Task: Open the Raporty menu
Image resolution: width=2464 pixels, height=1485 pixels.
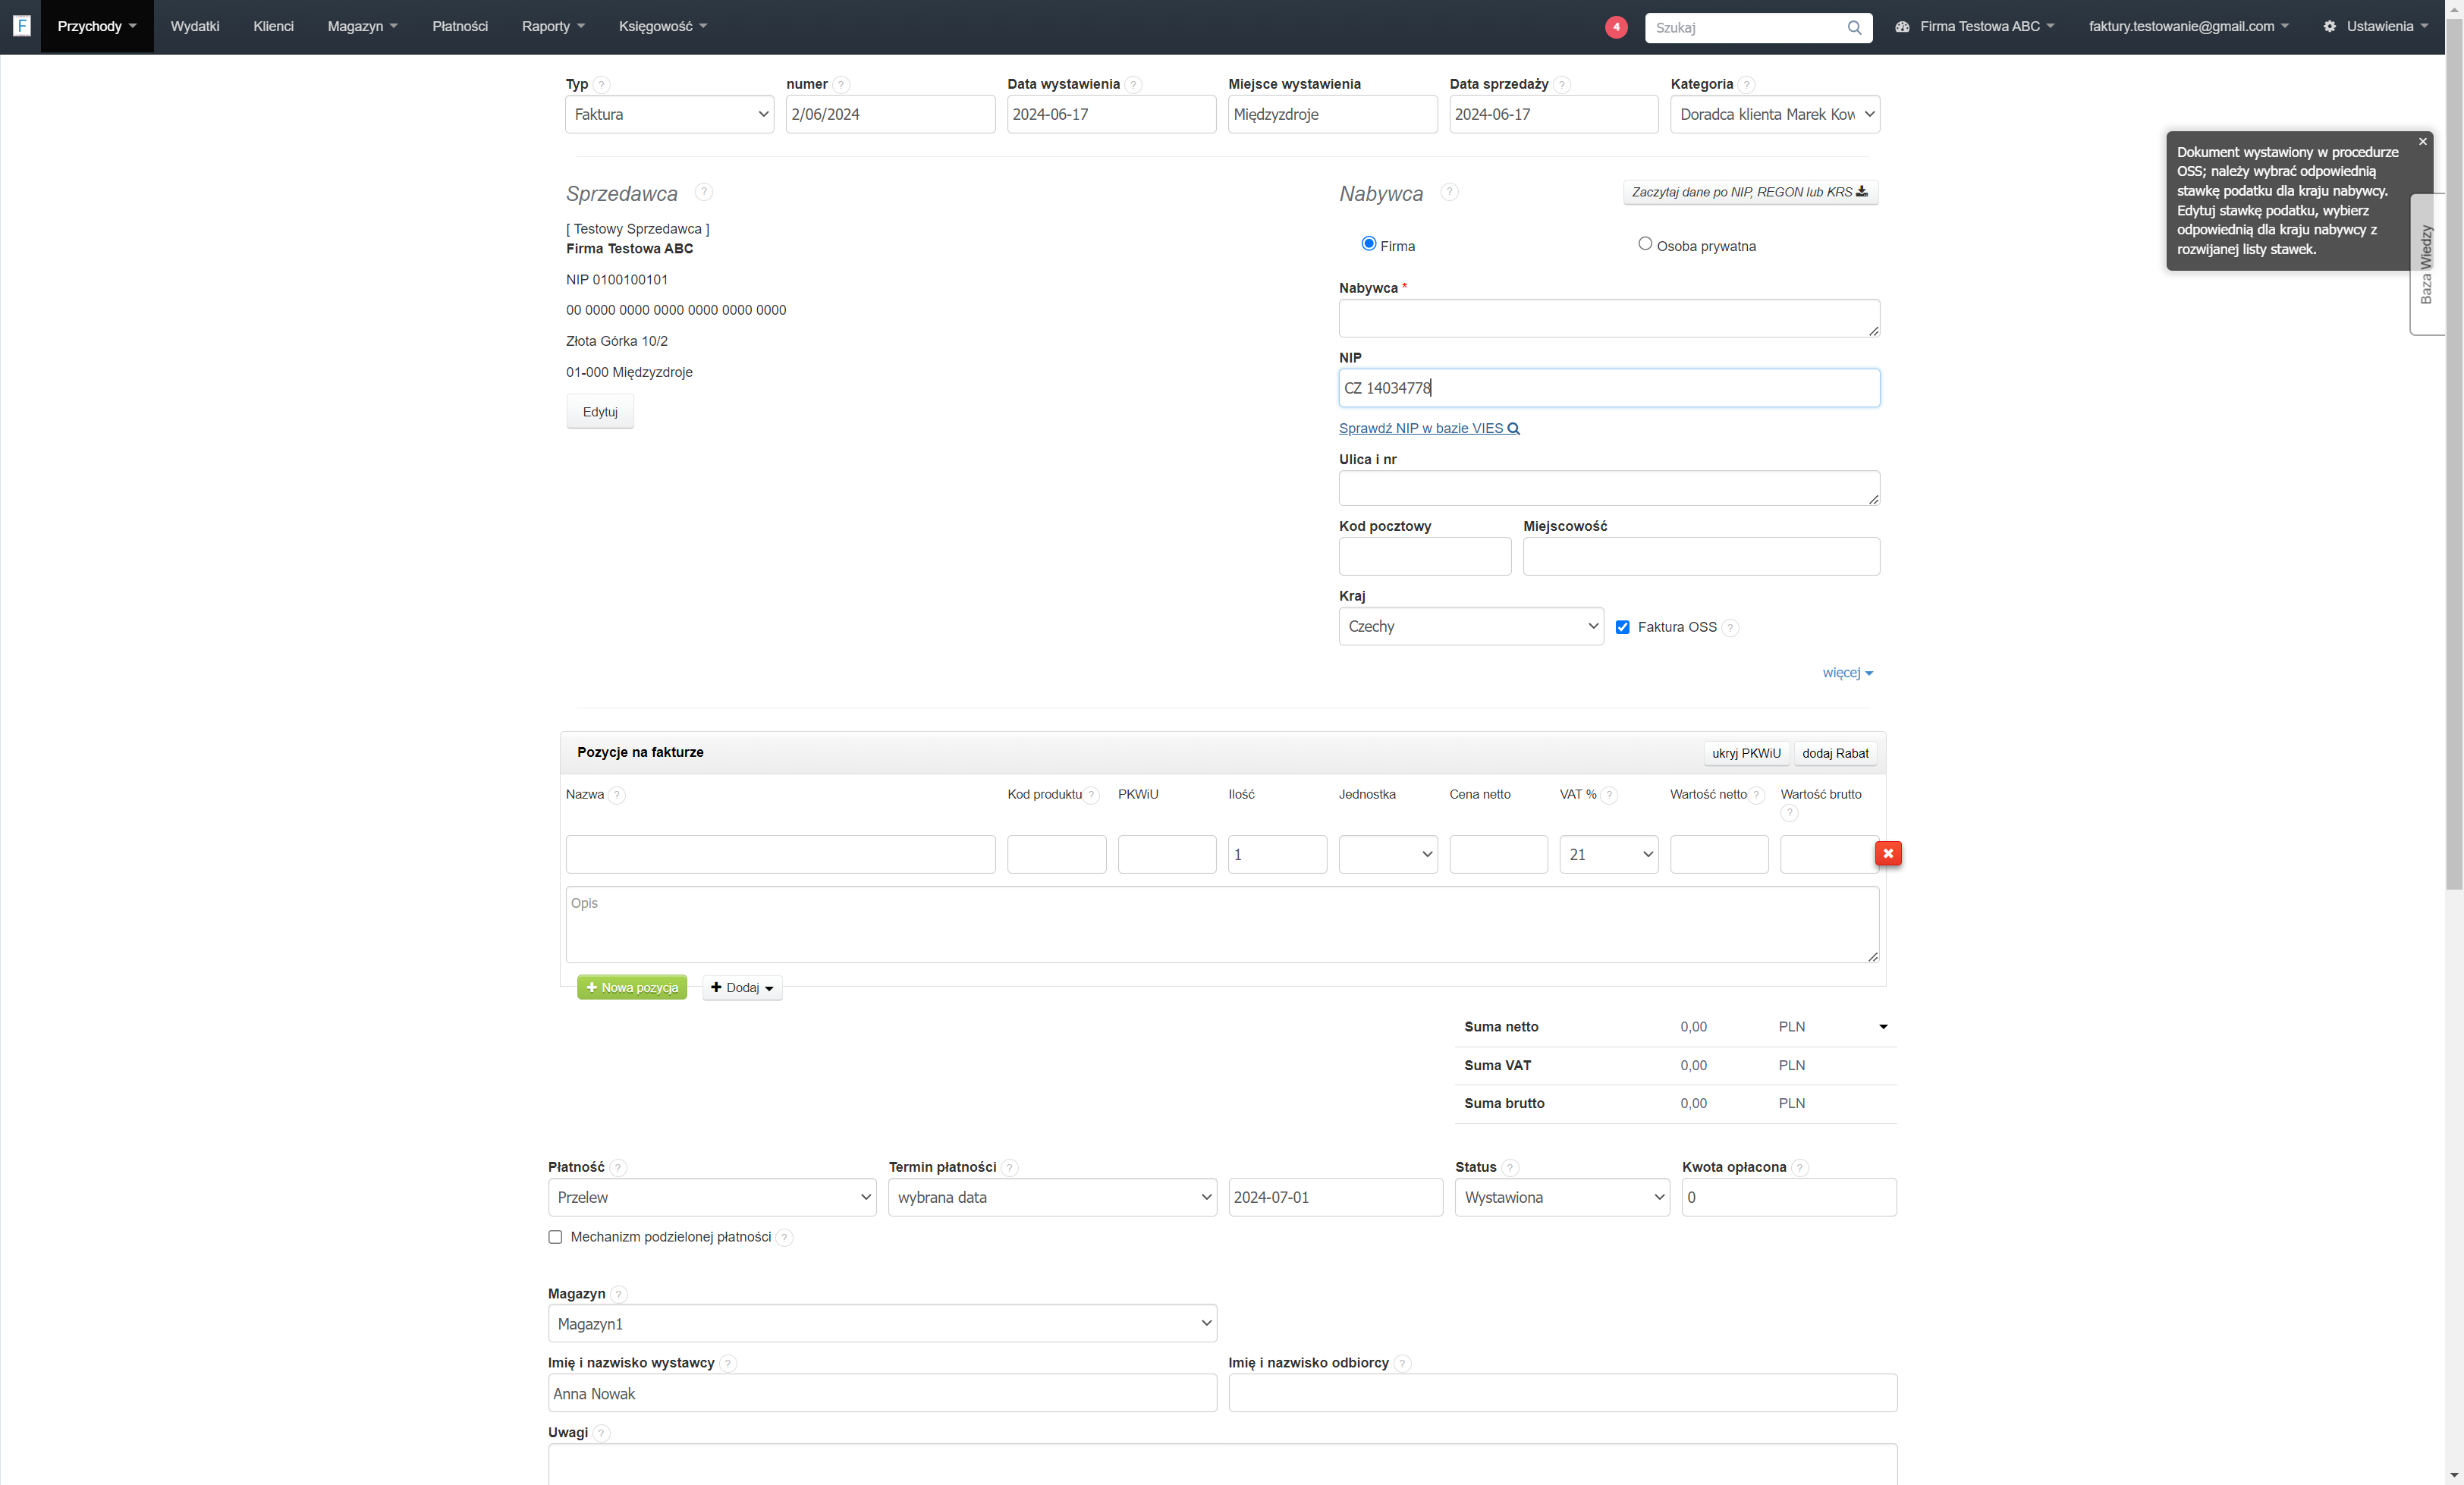Action: (x=553, y=26)
